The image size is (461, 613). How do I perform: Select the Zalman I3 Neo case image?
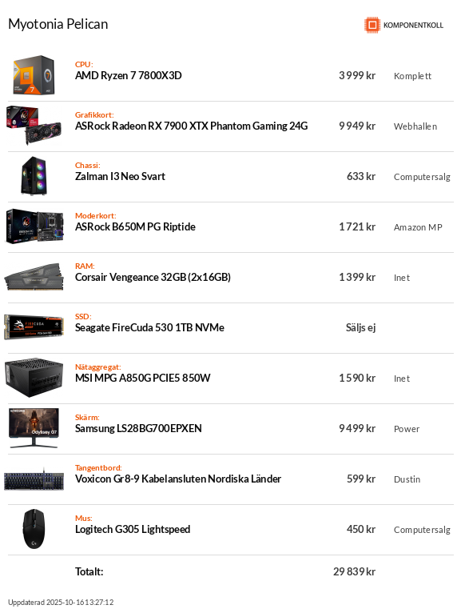[x=34, y=176]
